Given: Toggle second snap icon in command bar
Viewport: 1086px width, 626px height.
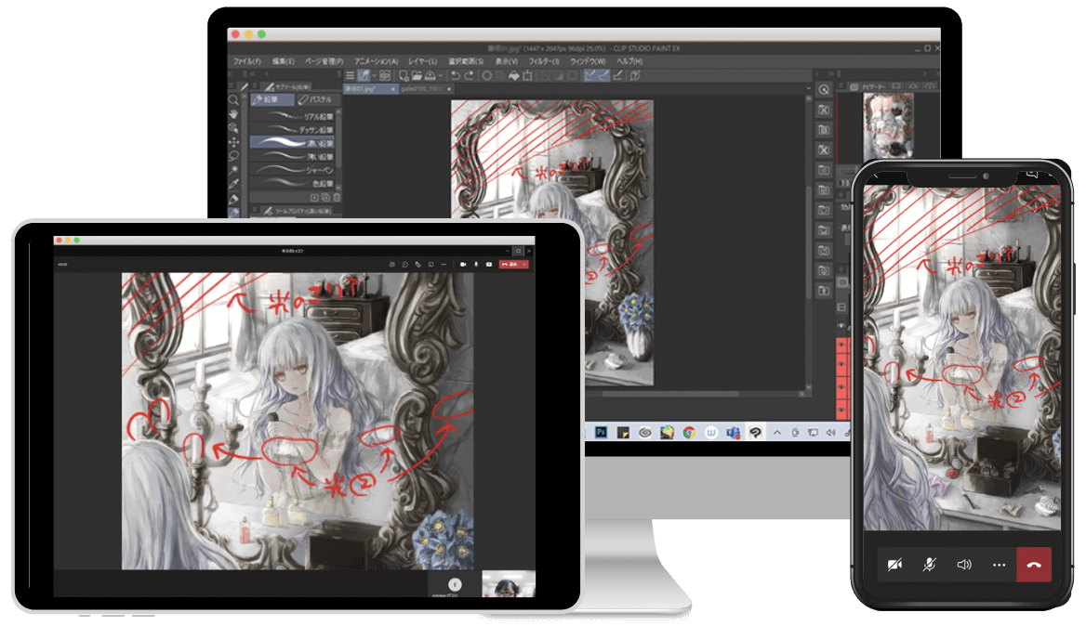Looking at the screenshot, I should pos(603,75).
